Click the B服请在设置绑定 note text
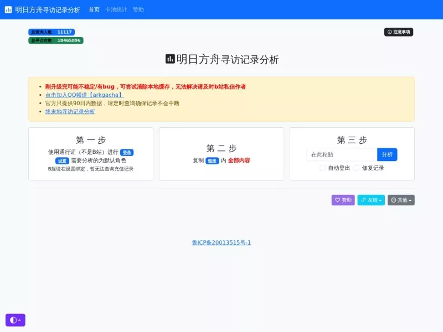The width and height of the screenshot is (443, 332). tap(91, 169)
